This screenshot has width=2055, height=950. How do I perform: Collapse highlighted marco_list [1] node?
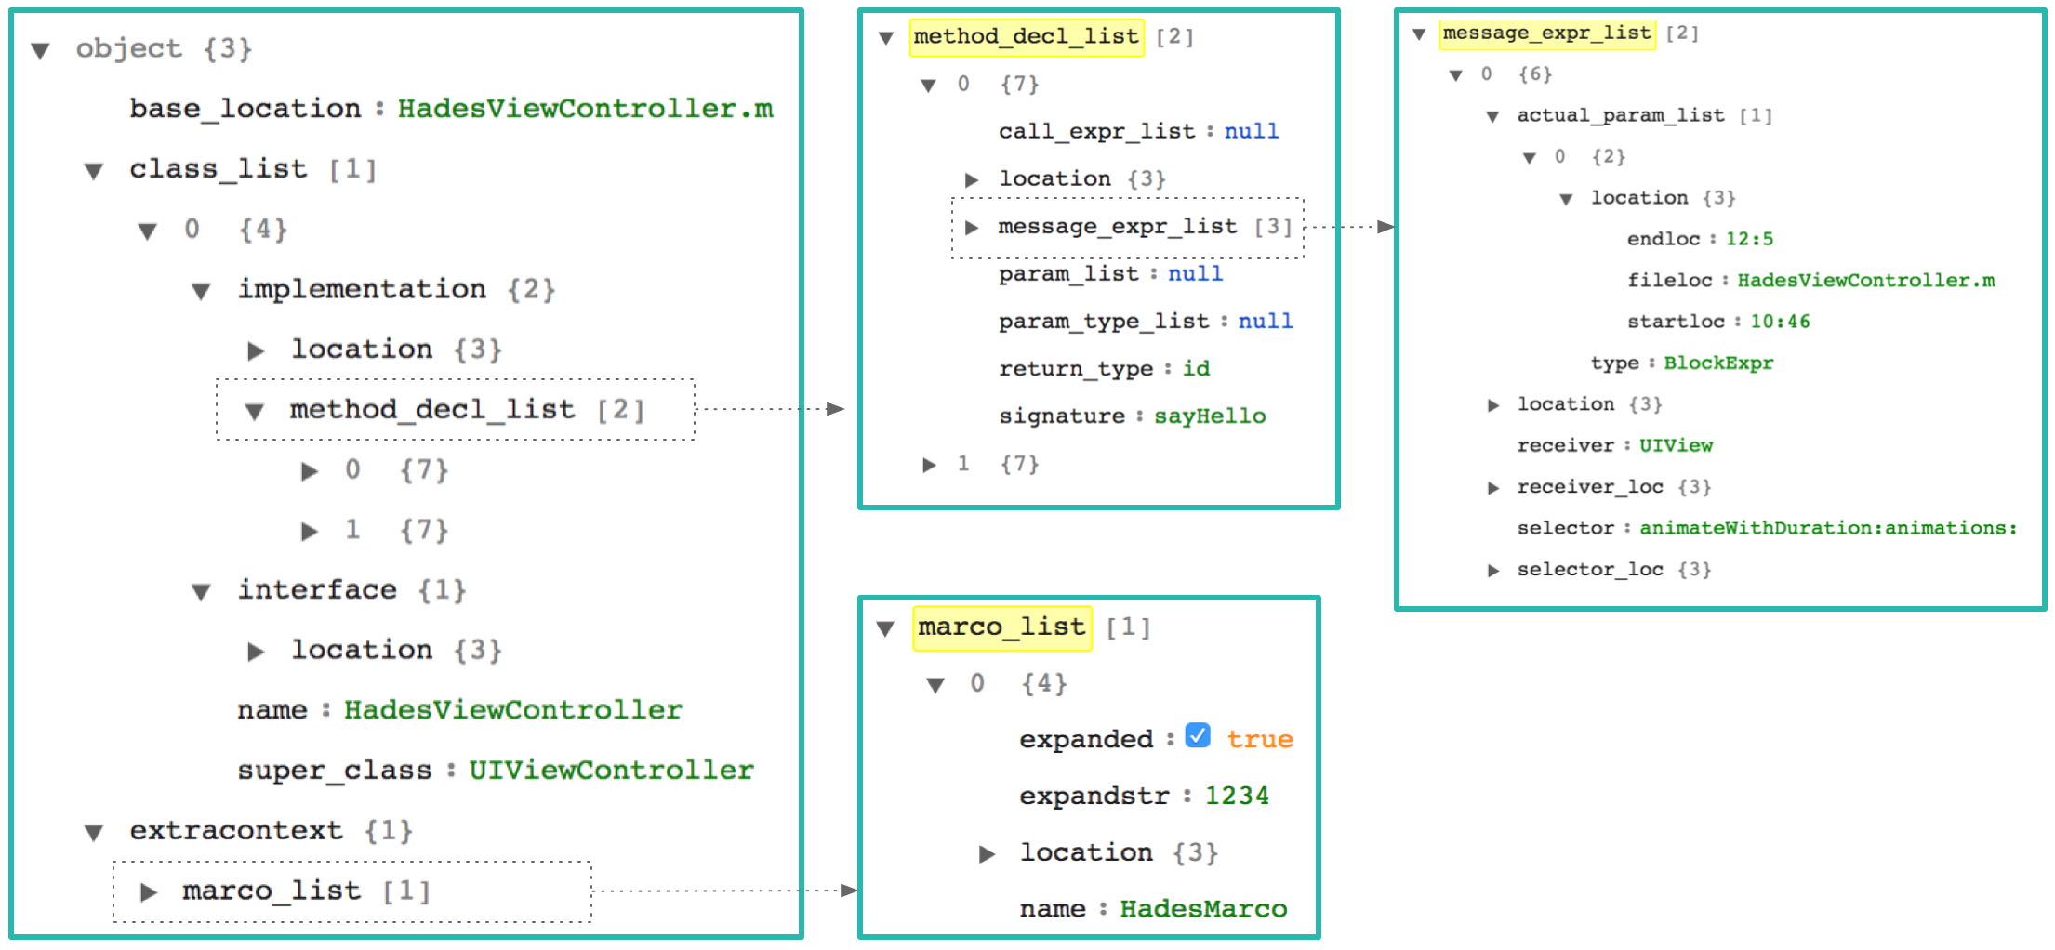[x=885, y=629]
